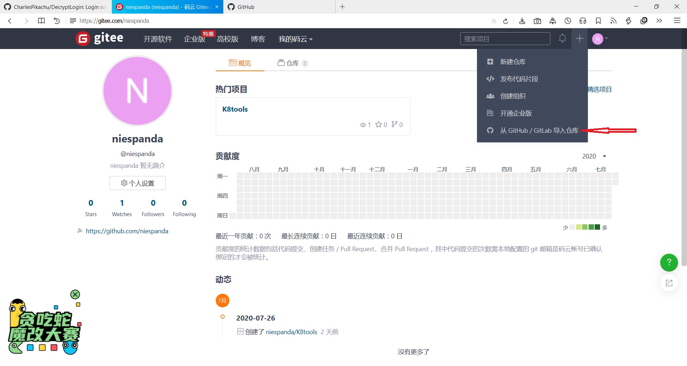Close the niespanda Gitee tab
This screenshot has height=366, width=687.
point(217,7)
